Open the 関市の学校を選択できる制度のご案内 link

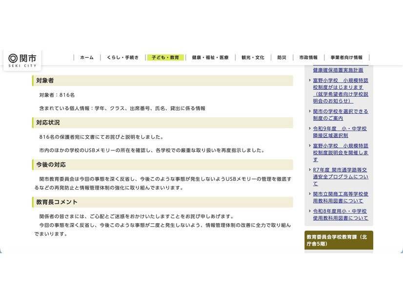click(x=341, y=115)
